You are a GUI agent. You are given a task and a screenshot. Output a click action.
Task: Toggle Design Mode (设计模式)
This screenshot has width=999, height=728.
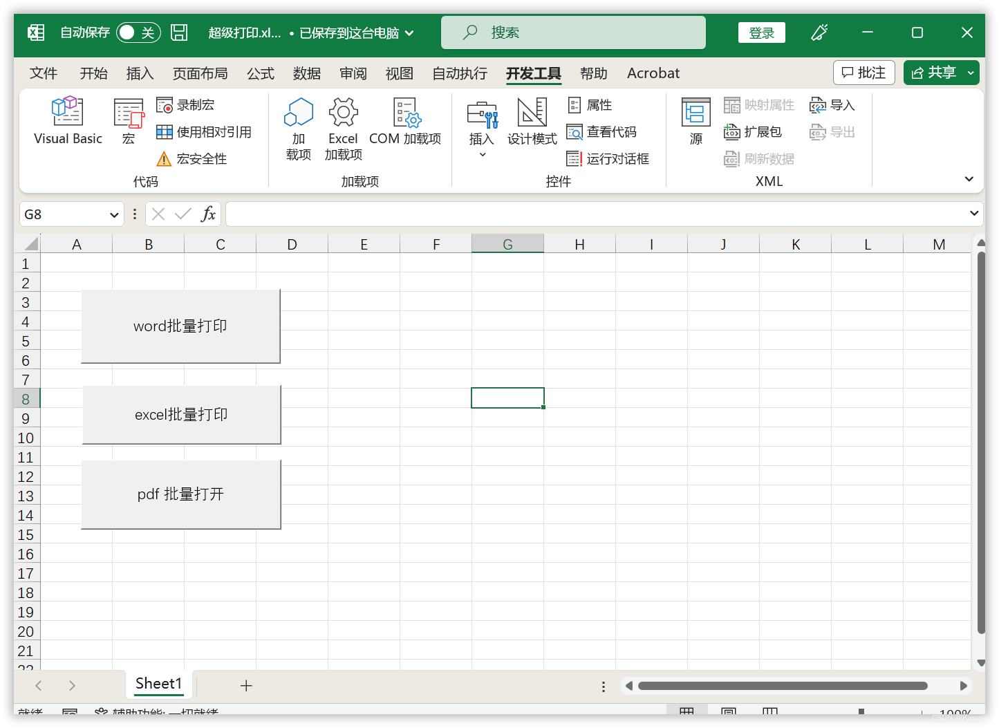(532, 121)
